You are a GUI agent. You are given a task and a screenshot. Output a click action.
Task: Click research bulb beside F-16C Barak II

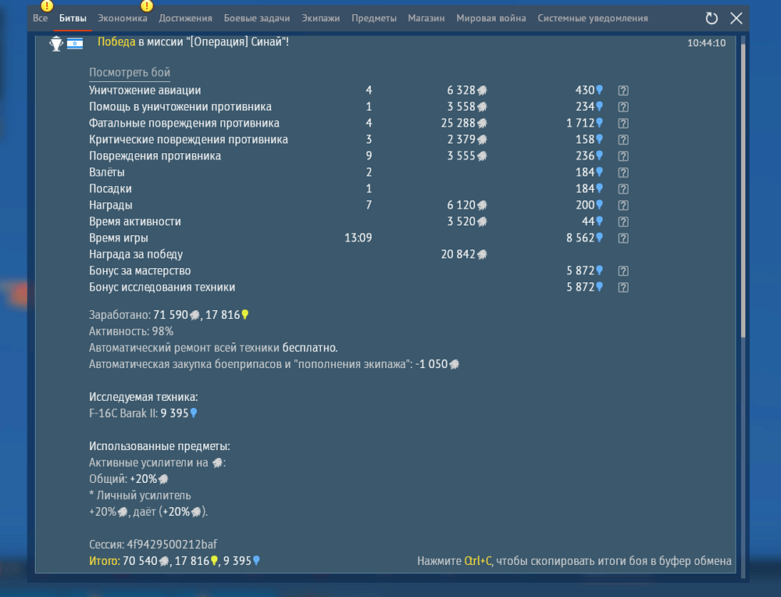[194, 413]
